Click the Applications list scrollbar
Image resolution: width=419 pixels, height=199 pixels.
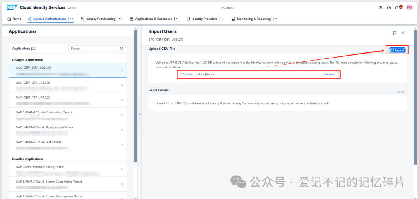click(136, 96)
